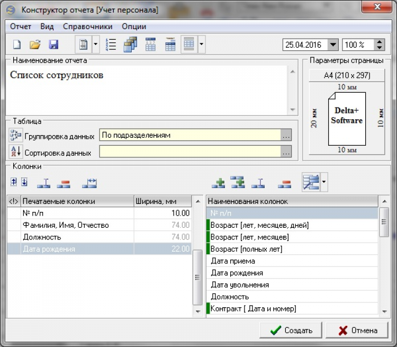Click the numbered table header icon
397x347 pixels.
coord(150,45)
